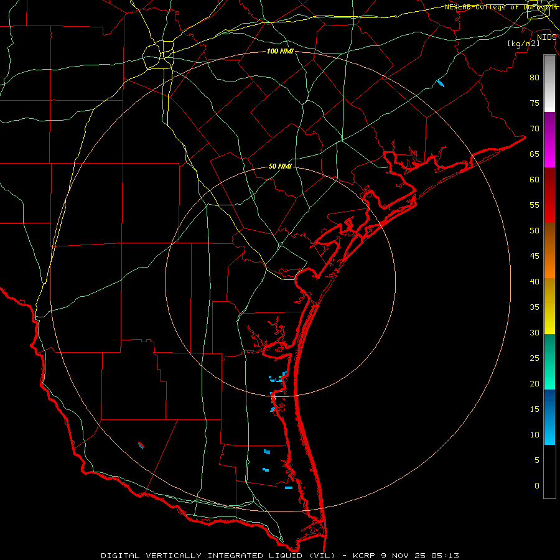
Task: Click the bottom-most blue VIL echo near the coast
Action: pos(289,487)
